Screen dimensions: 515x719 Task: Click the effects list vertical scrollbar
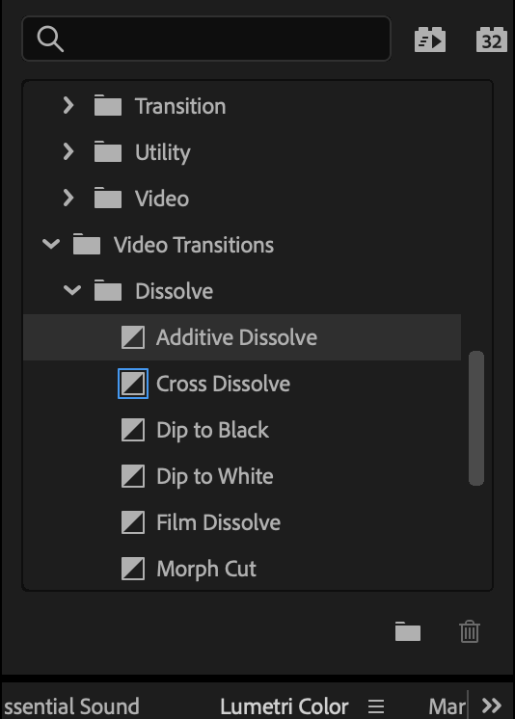pos(476,417)
